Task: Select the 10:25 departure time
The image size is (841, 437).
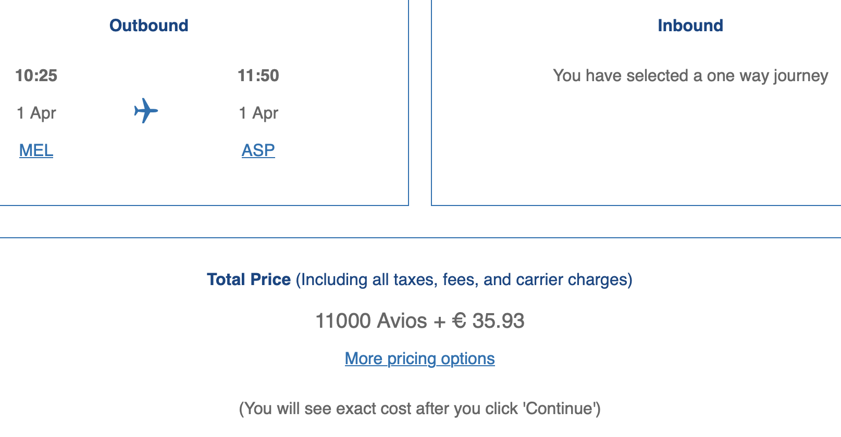Action: click(x=36, y=75)
